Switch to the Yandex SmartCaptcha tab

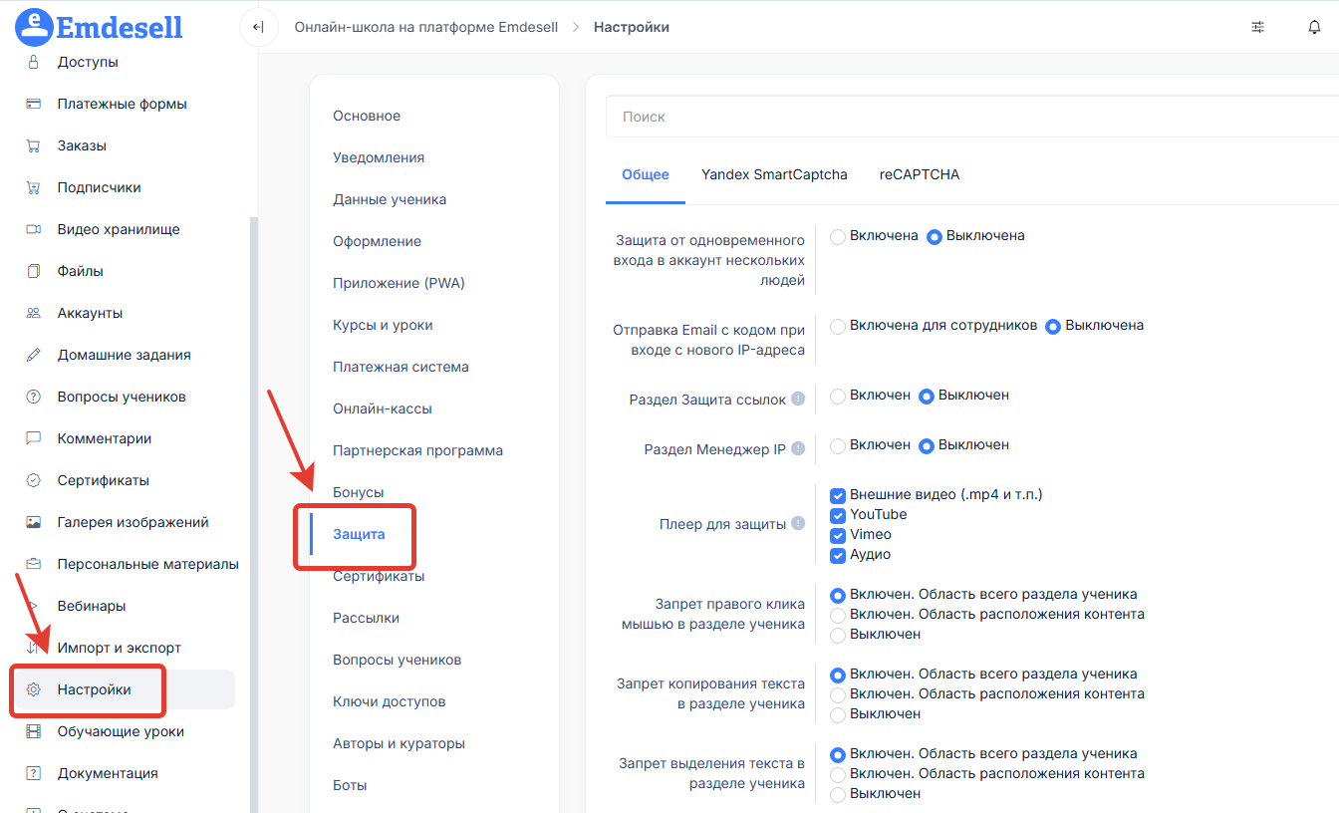(x=774, y=175)
